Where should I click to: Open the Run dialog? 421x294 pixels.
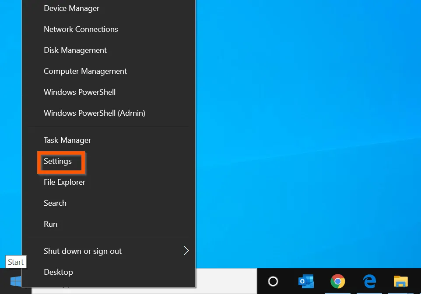tap(50, 224)
